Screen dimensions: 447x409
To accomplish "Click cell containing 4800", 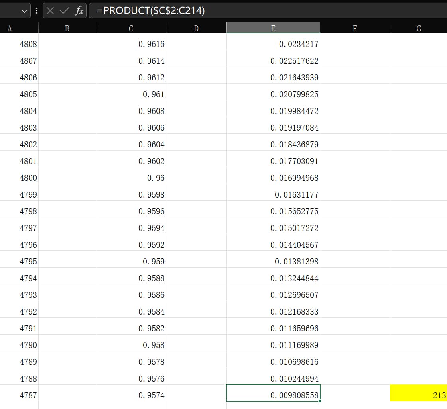I will pos(19,178).
